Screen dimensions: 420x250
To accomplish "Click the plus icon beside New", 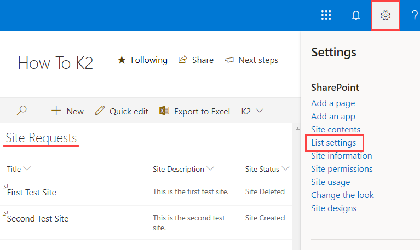I will point(56,111).
